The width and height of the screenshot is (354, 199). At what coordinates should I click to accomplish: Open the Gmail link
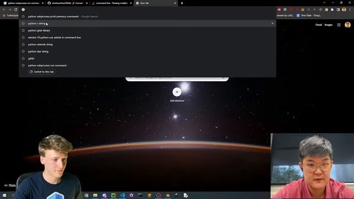319,25
